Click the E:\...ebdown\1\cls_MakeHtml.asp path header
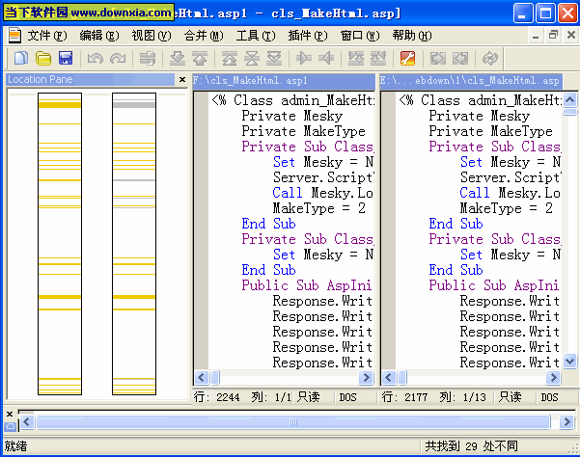This screenshot has height=457, width=580. click(469, 81)
